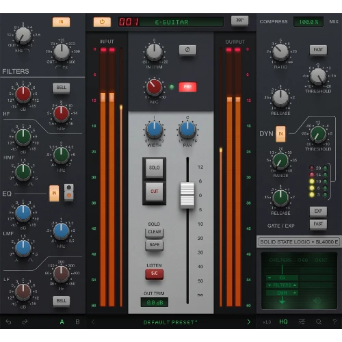Toggle the HF BELL button
Viewport: 342px width, 342px height.
(x=61, y=88)
